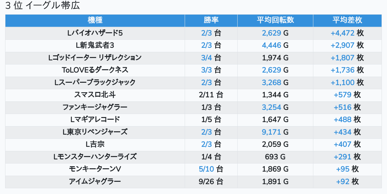Click the +1,736 枚 difference value

(347, 70)
